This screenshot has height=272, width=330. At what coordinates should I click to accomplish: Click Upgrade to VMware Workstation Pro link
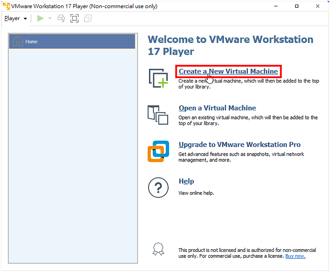click(x=239, y=145)
